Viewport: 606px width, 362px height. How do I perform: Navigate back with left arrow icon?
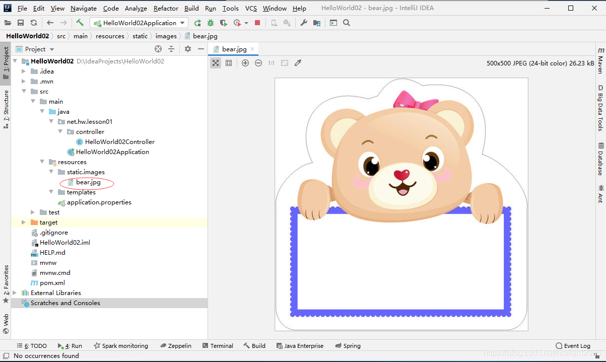click(x=50, y=23)
